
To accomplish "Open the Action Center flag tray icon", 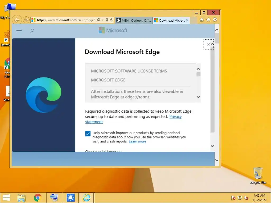I will click(x=233, y=198).
